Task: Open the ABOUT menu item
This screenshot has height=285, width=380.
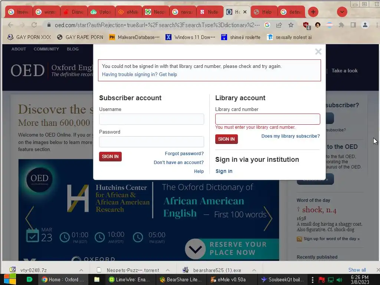Action: [x=19, y=49]
